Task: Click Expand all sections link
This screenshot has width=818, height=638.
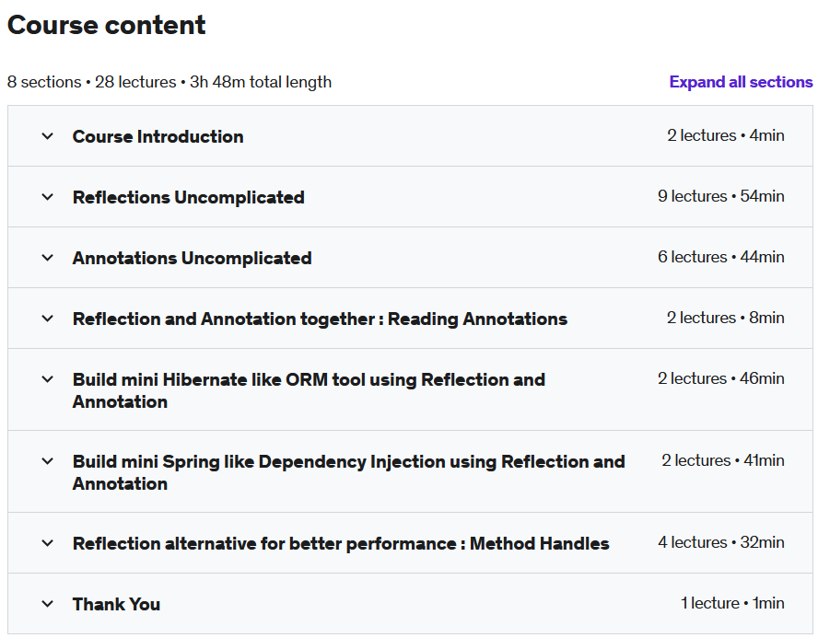Action: (741, 82)
